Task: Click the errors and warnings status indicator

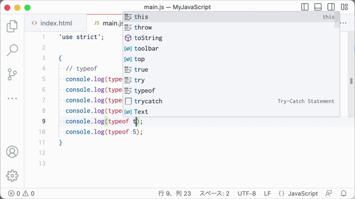Action: [x=21, y=193]
